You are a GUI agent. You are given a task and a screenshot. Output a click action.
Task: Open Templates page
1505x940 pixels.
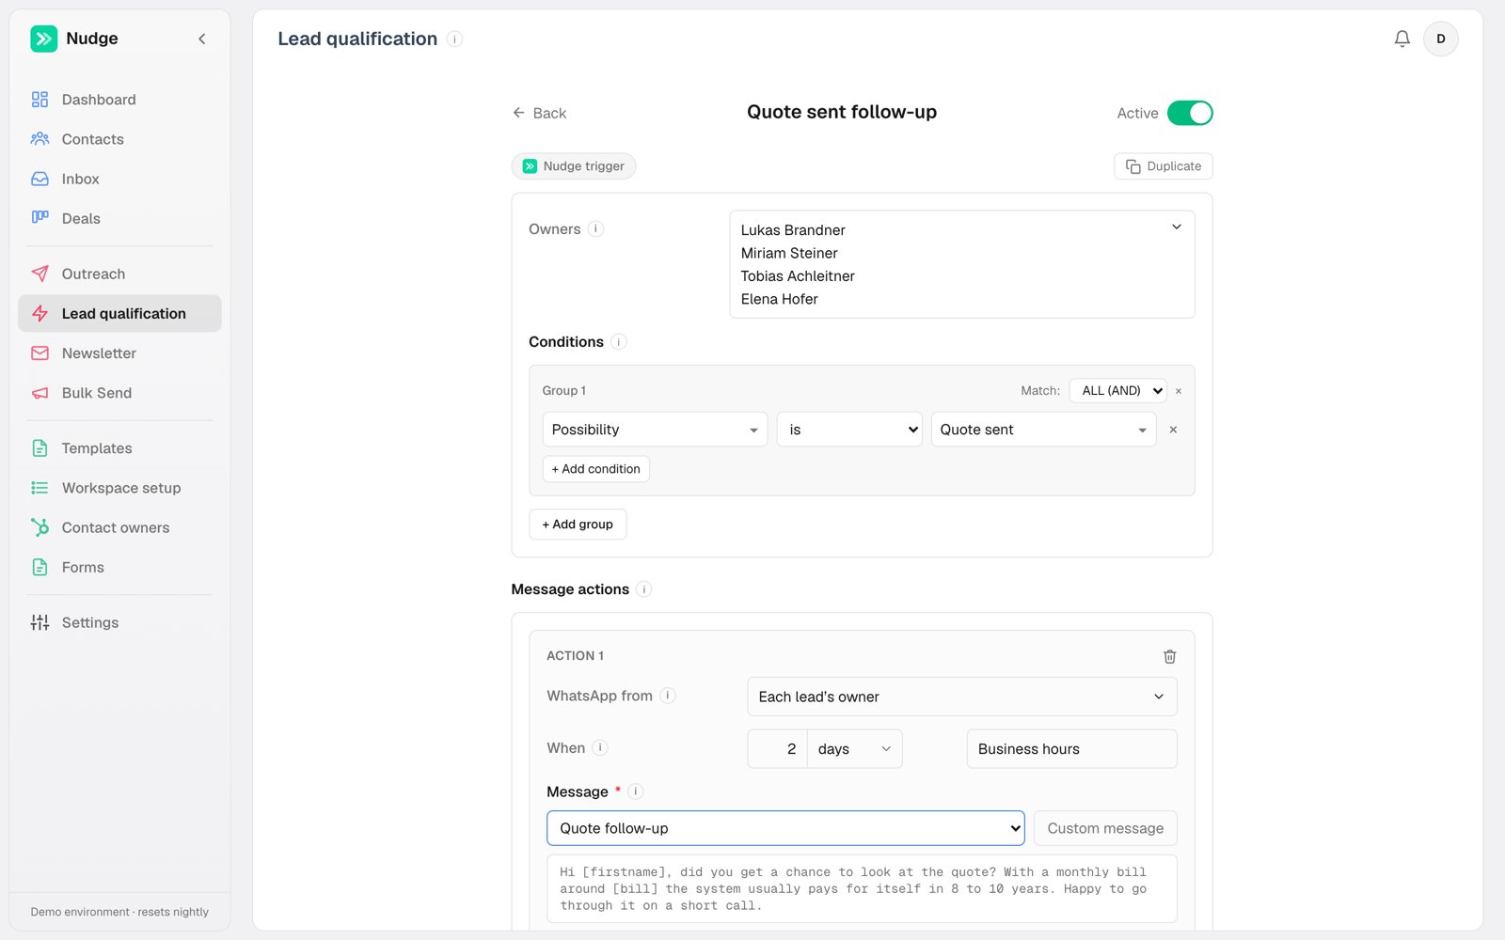pyautogui.click(x=119, y=448)
